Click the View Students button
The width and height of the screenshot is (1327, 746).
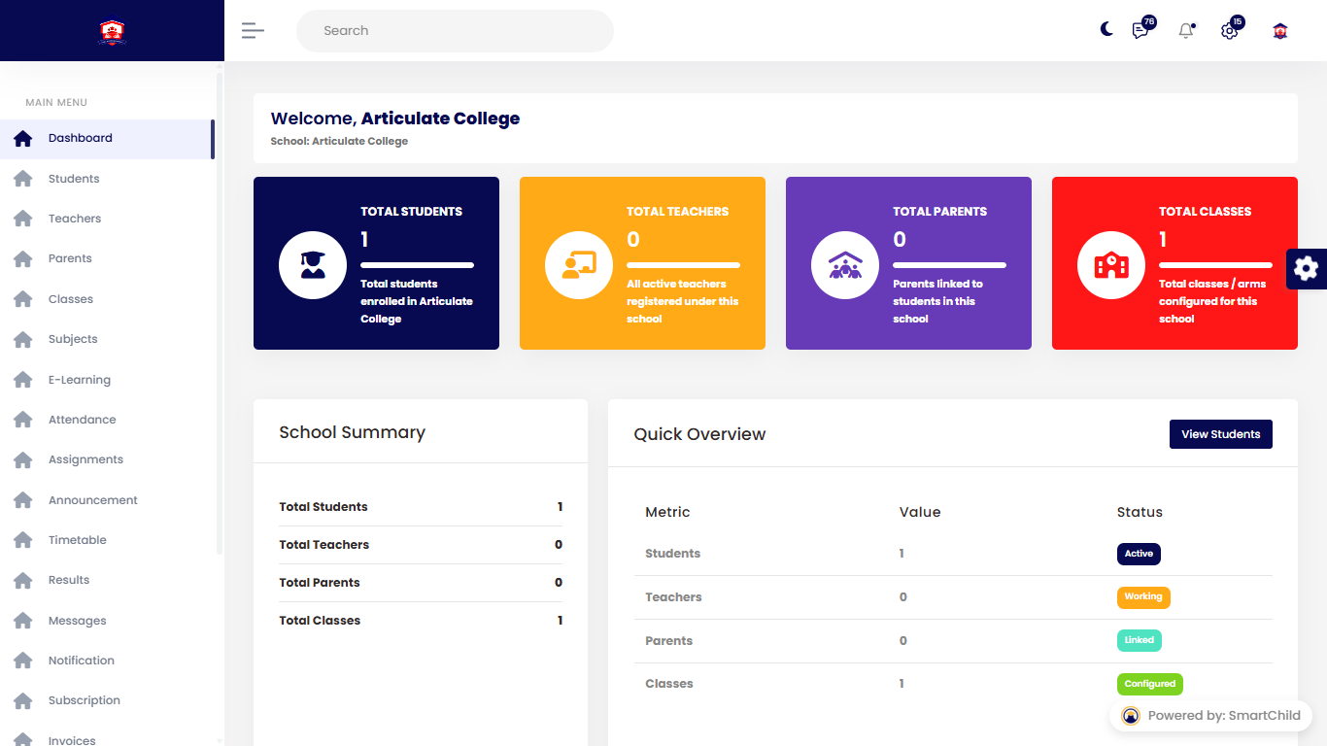pyautogui.click(x=1221, y=434)
